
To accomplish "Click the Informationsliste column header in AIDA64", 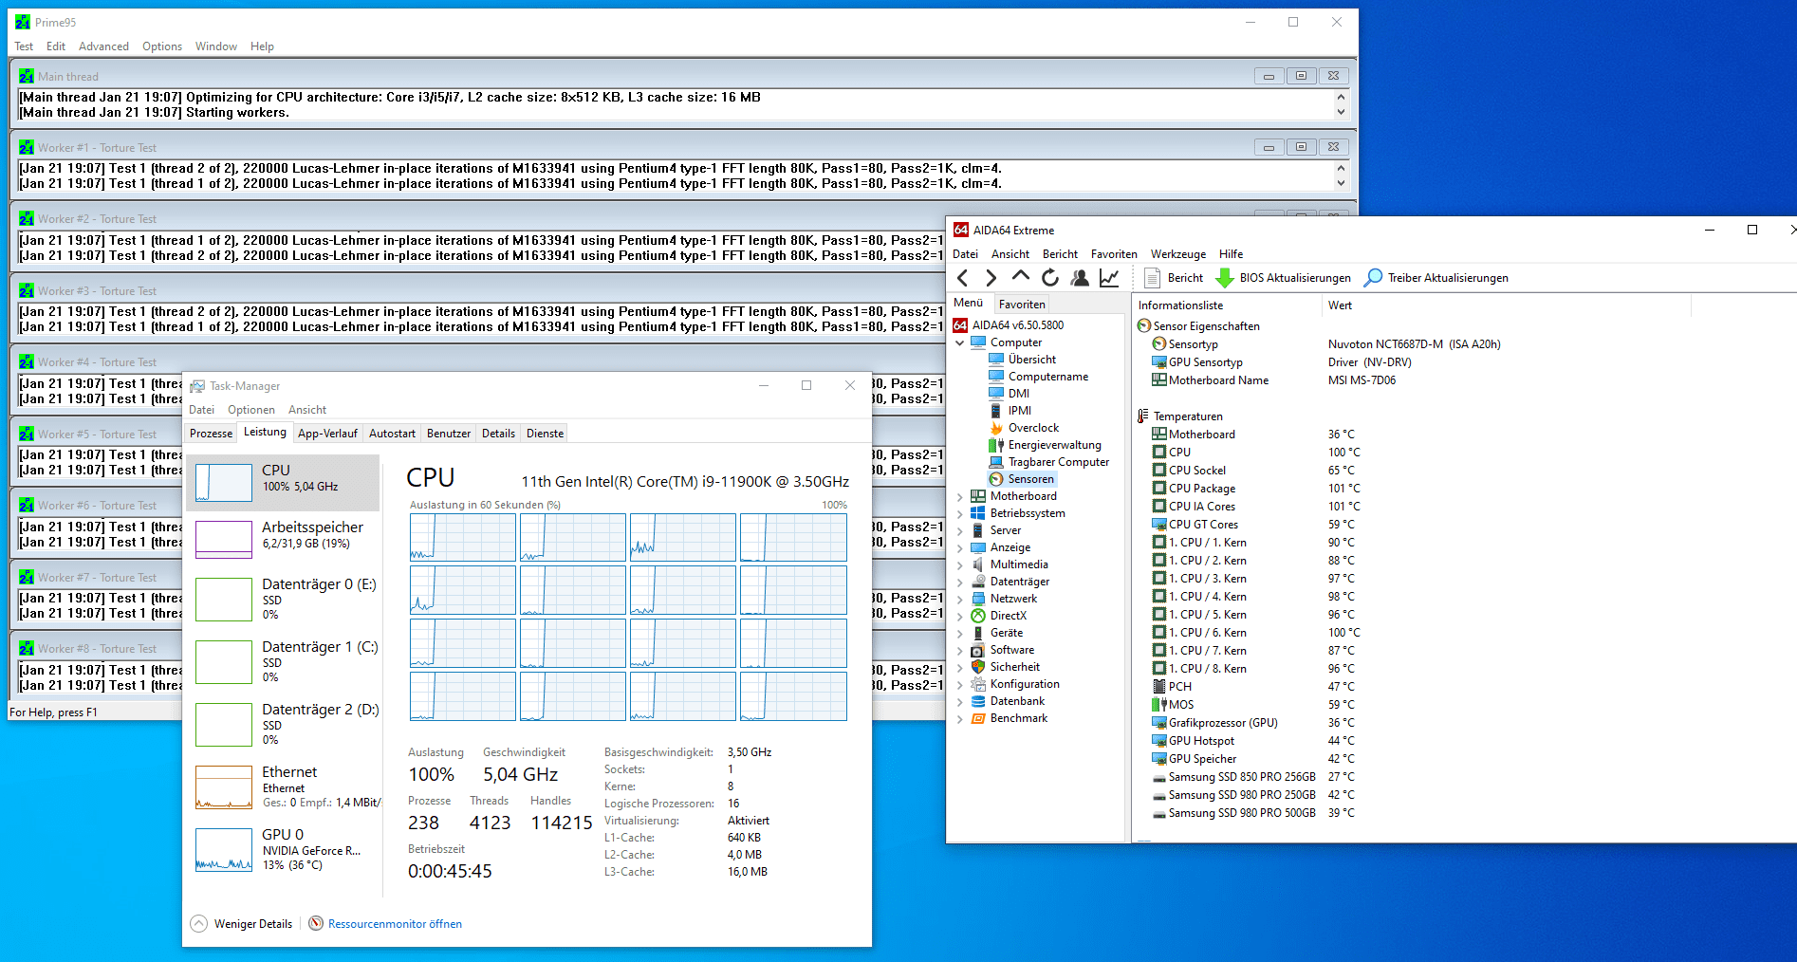I will (x=1227, y=305).
